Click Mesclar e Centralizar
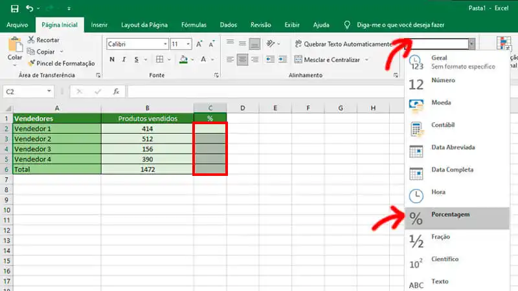Screen dimensions: 518x291 point(327,59)
